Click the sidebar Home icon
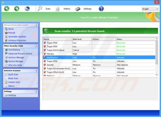Viewport: 161px width, 117px height. 6,29
